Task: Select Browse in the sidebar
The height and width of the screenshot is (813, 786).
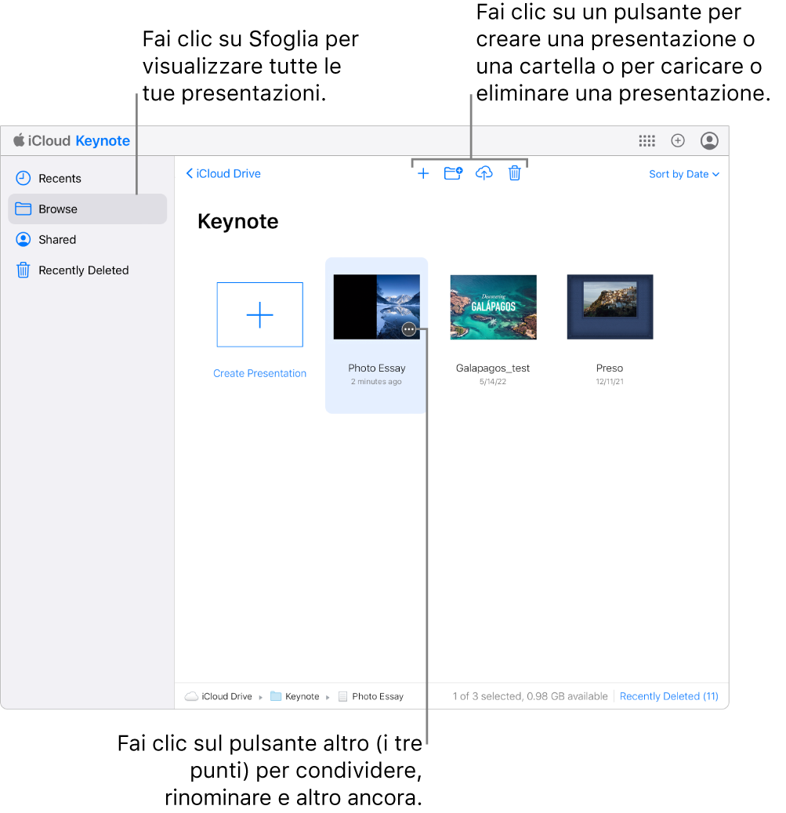Action: 87,209
